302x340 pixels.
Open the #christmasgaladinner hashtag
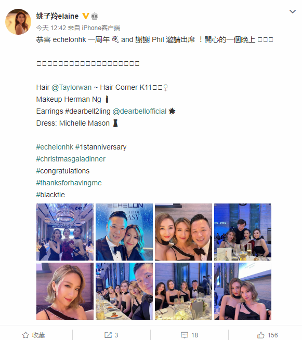[71, 159]
